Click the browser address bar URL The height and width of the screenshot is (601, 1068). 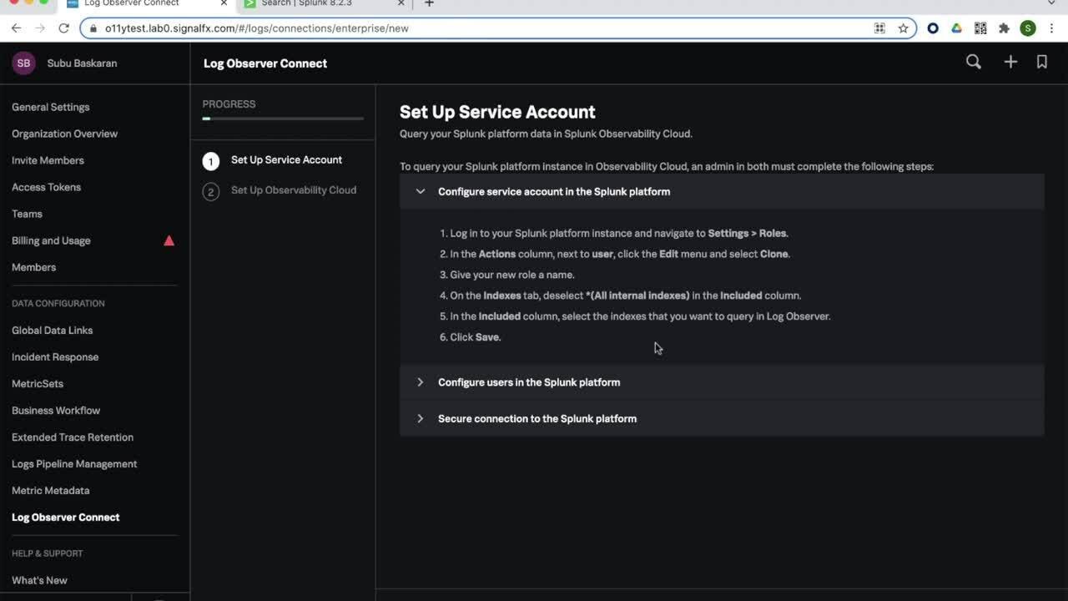pyautogui.click(x=256, y=28)
